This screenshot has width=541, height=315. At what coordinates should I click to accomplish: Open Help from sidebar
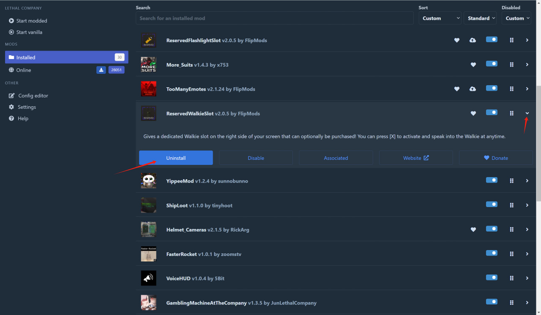[x=19, y=118]
